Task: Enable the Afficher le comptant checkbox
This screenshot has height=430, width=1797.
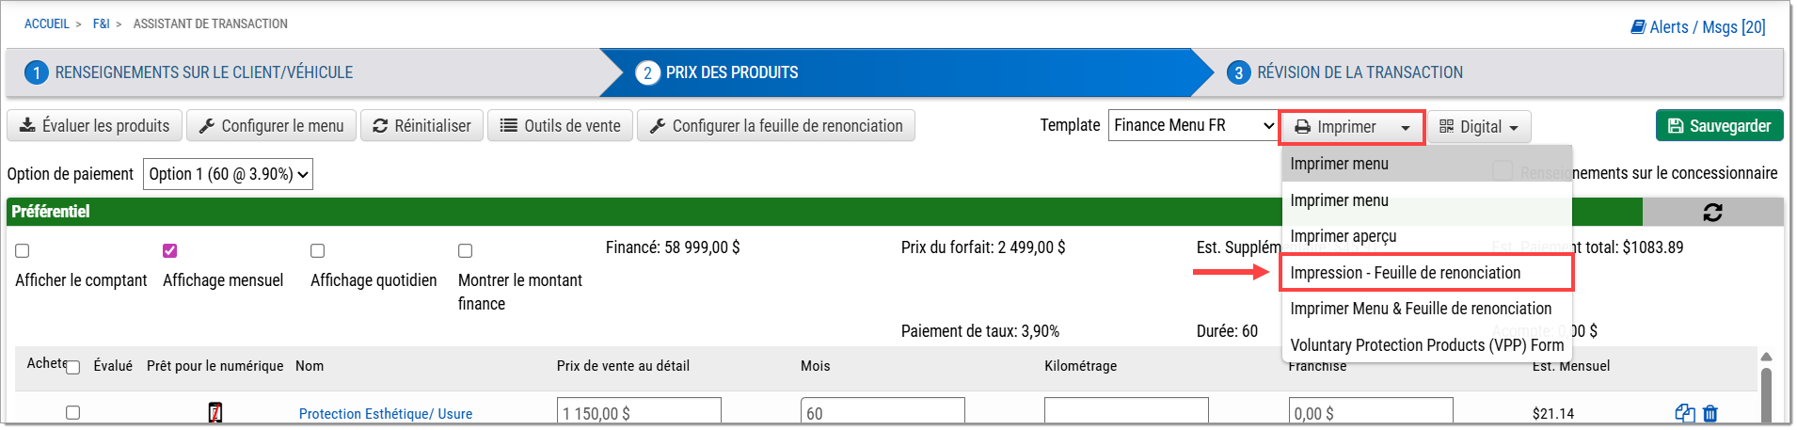Action: 23,251
